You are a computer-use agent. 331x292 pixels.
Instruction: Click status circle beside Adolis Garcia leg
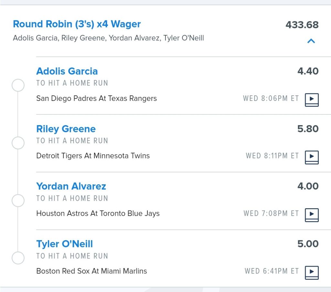[18, 85]
